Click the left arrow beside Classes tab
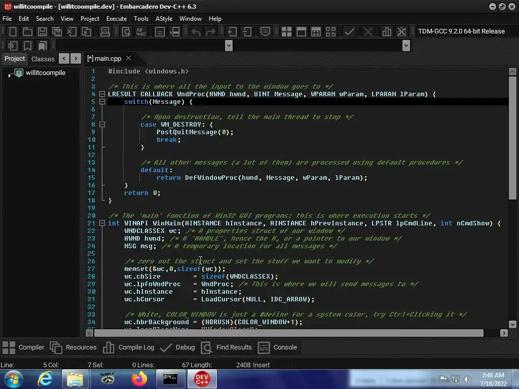Screen dimensions: 519x389 click(64, 59)
